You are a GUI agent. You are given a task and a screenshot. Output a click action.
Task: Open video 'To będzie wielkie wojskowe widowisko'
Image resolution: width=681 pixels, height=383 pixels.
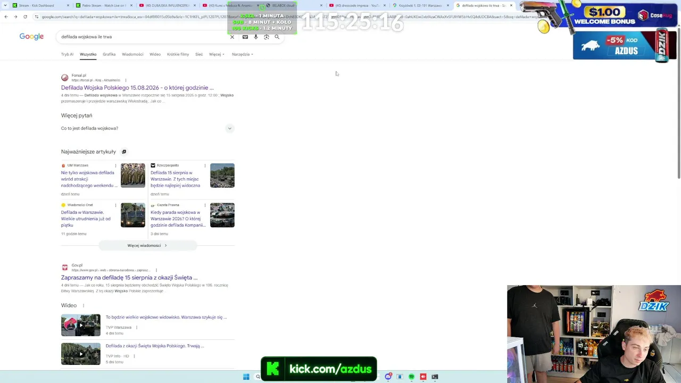(166, 317)
